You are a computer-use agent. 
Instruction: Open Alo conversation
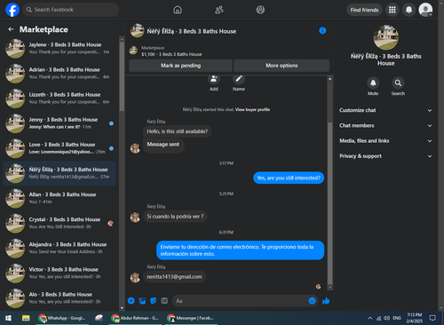pyautogui.click(x=59, y=298)
